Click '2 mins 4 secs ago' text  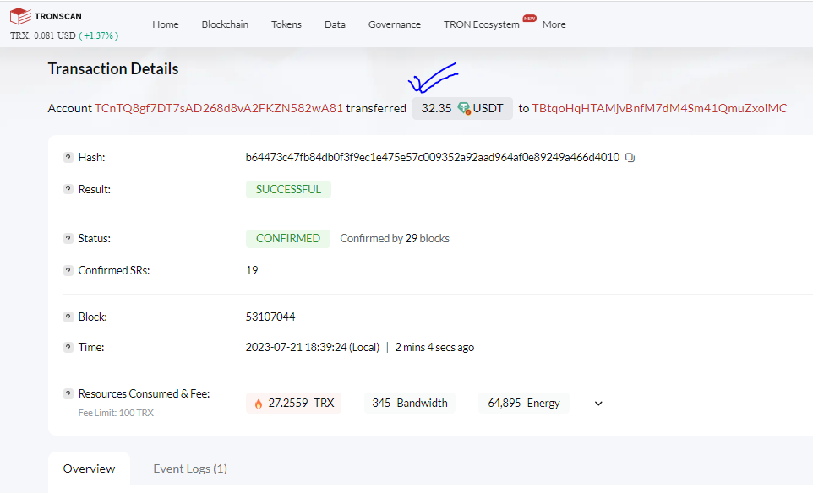[x=434, y=348]
